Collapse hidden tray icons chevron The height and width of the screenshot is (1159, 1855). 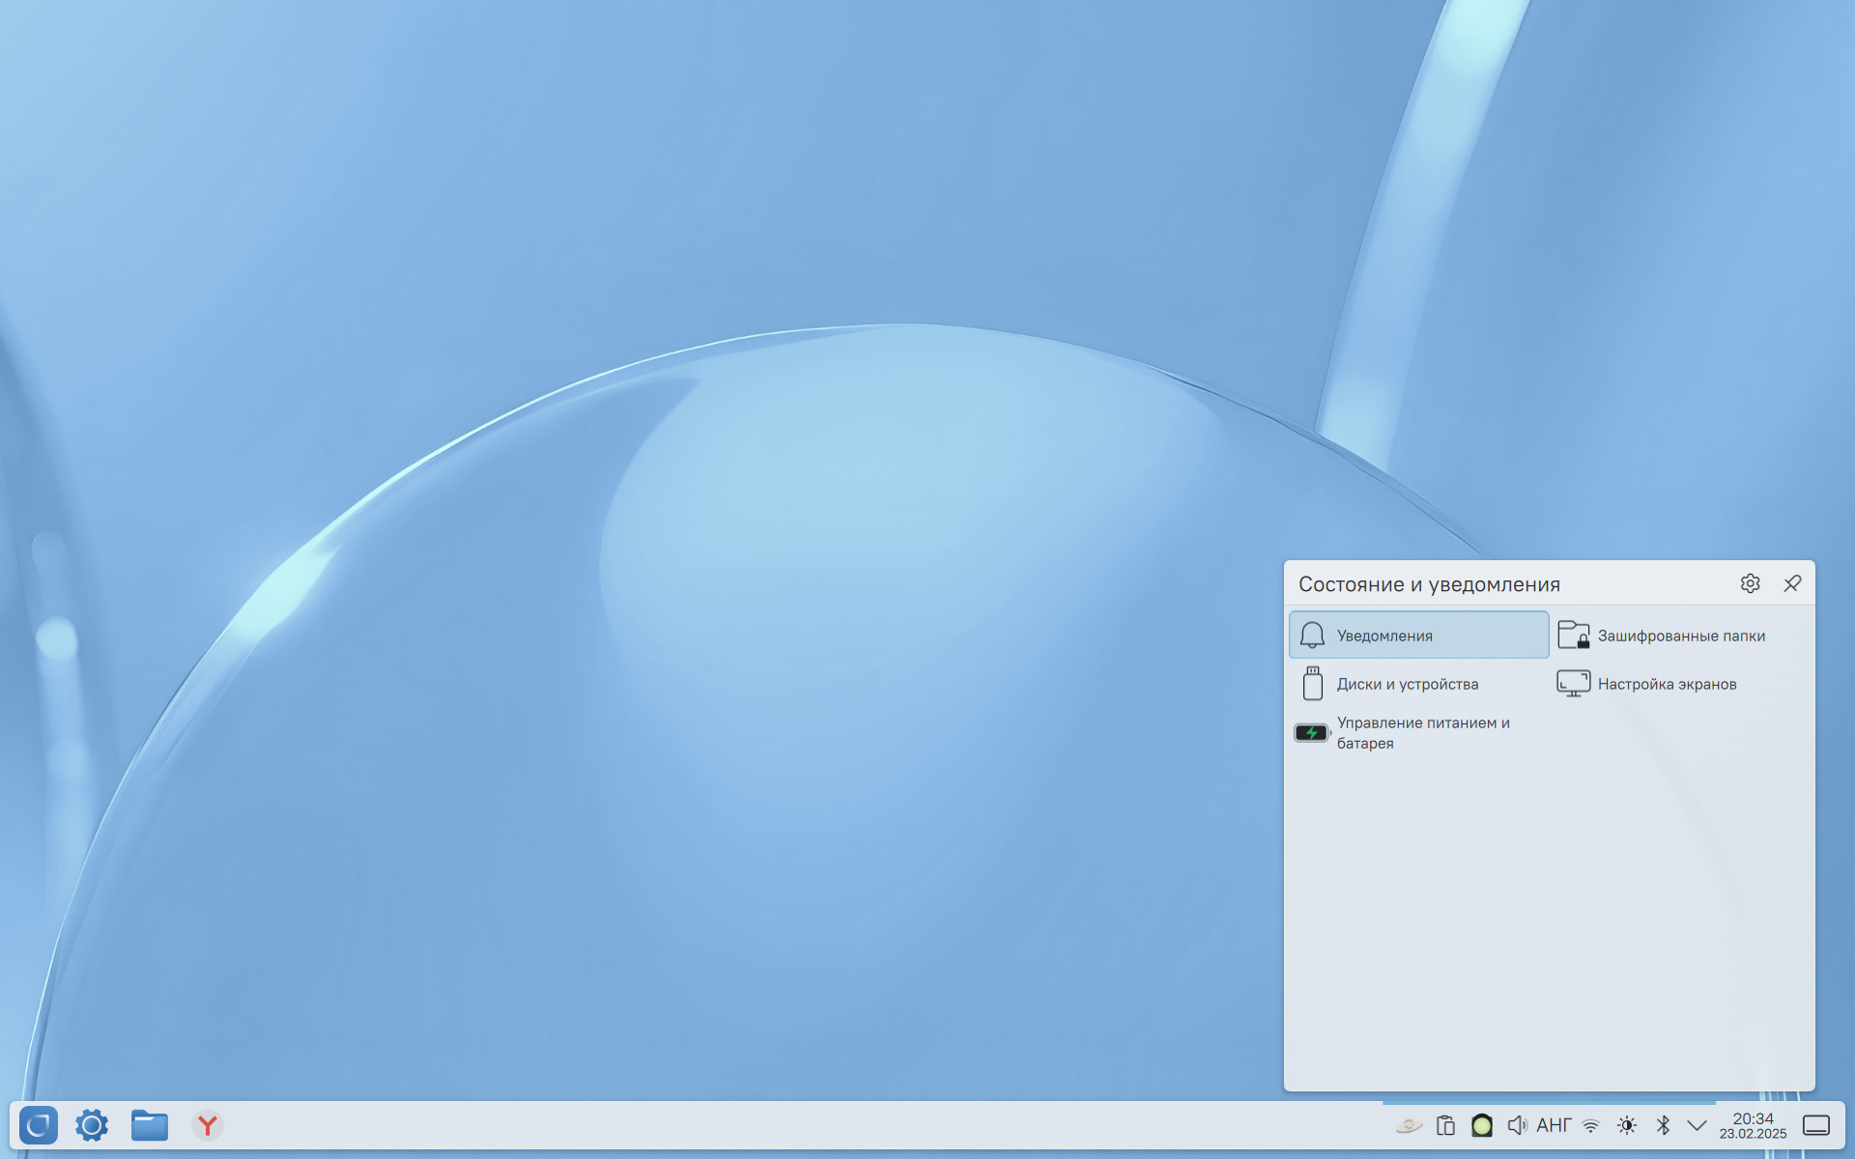click(1697, 1125)
